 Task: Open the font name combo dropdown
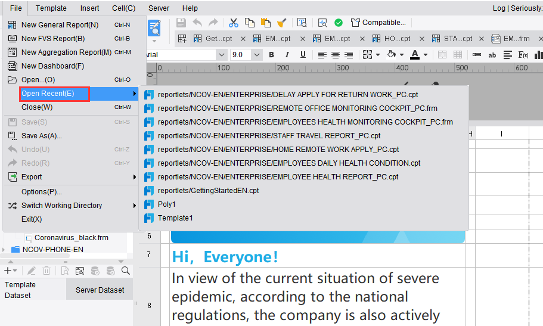[x=221, y=55]
